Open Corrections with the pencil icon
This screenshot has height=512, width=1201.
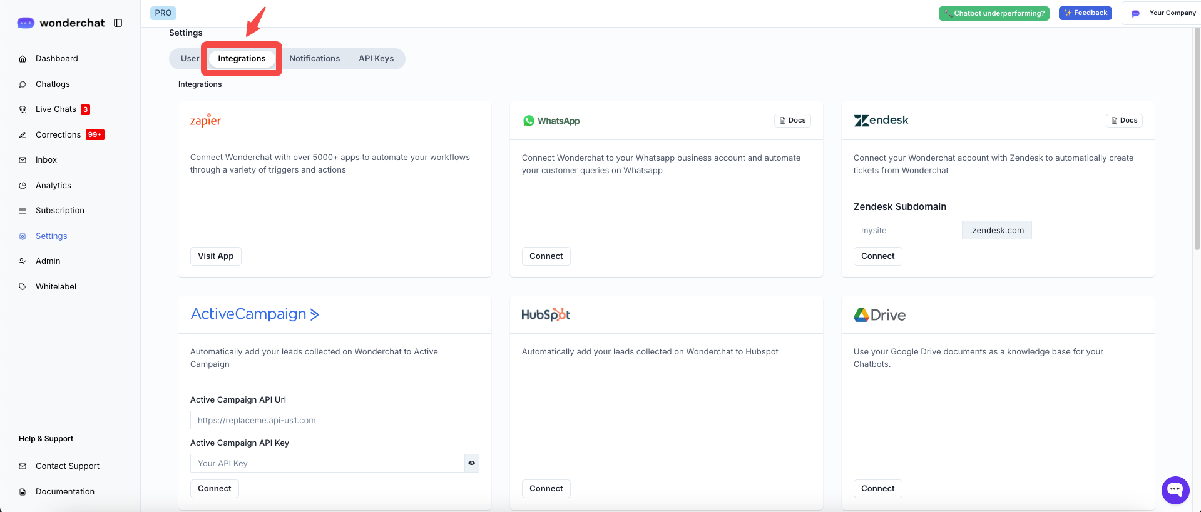(x=23, y=135)
